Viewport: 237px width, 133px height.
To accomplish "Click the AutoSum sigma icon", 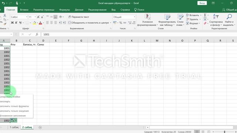I will pyautogui.click(x=205, y=15).
